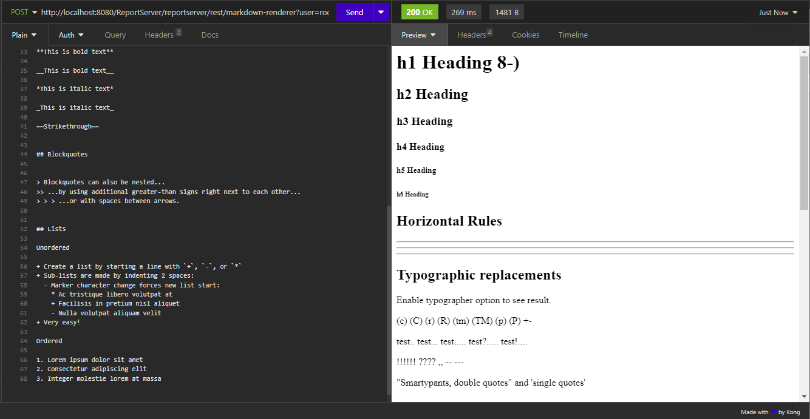The width and height of the screenshot is (810, 419).
Task: Click "2. Consectetur adipiscing elit" line
Action: click(91, 369)
